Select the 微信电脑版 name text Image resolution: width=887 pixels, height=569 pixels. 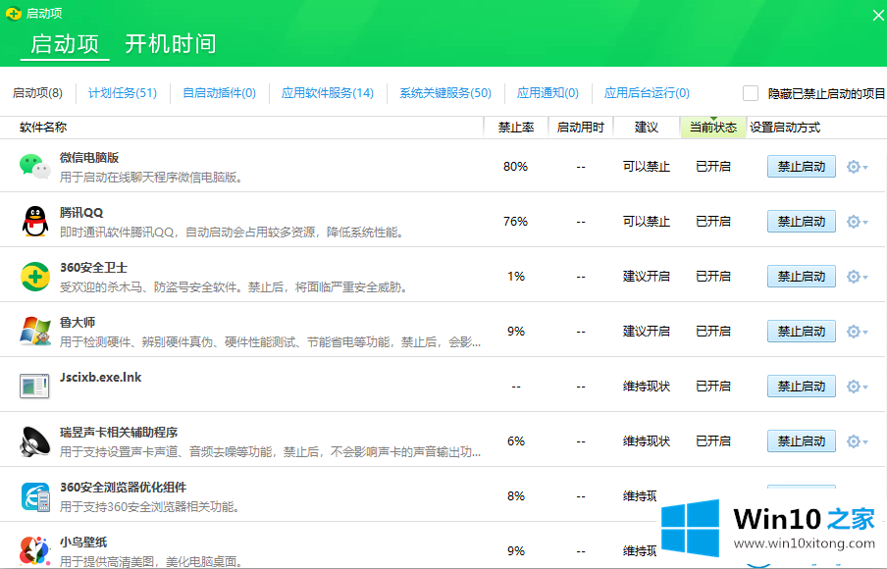89,158
